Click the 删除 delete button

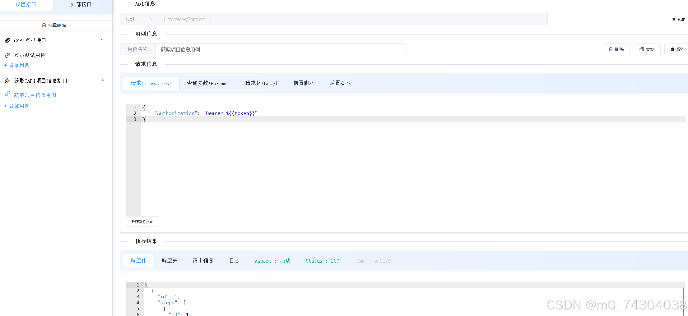pos(616,49)
